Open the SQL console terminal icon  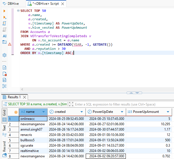[4, 42]
